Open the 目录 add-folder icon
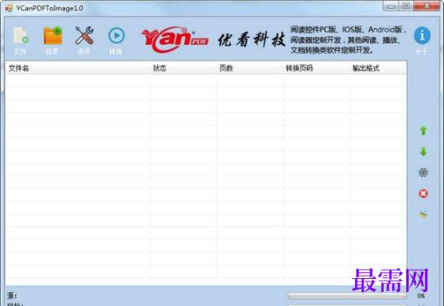Image resolution: width=444 pixels, height=306 pixels. pos(53,35)
